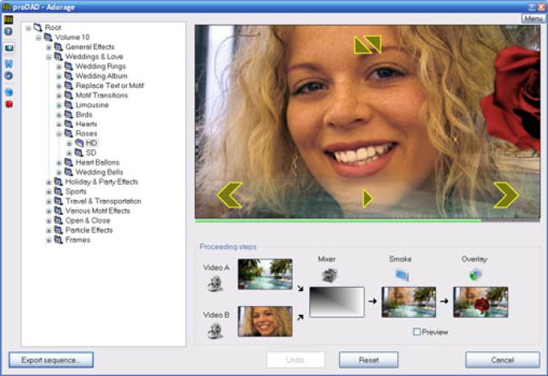Collapse the Volume 10 node

click(39, 37)
